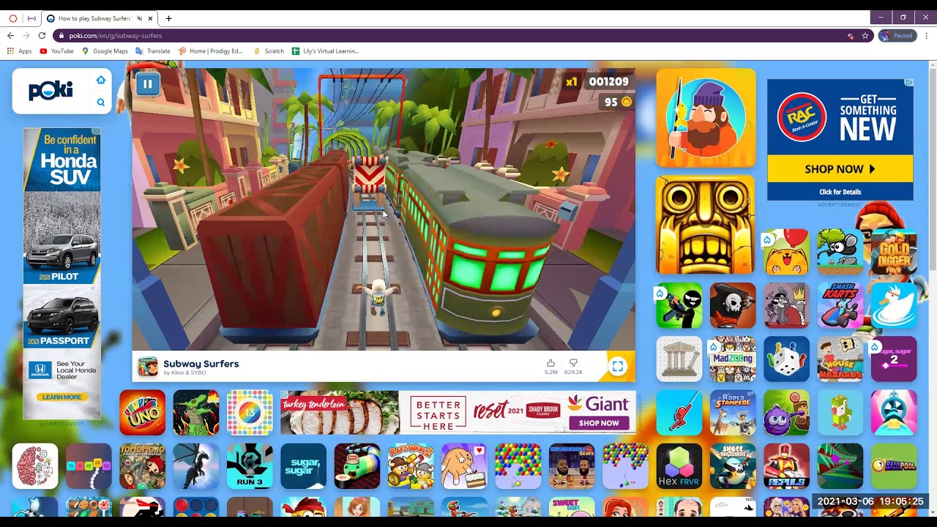This screenshot has width=937, height=527.
Task: Open the Run 3 game tile
Action: [x=250, y=466]
